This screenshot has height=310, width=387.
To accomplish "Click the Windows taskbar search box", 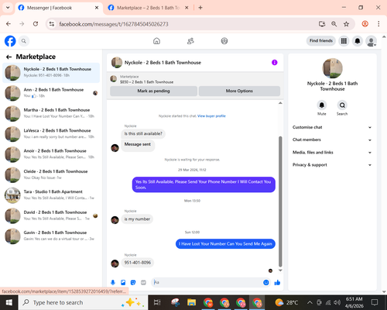I will (x=83, y=302).
